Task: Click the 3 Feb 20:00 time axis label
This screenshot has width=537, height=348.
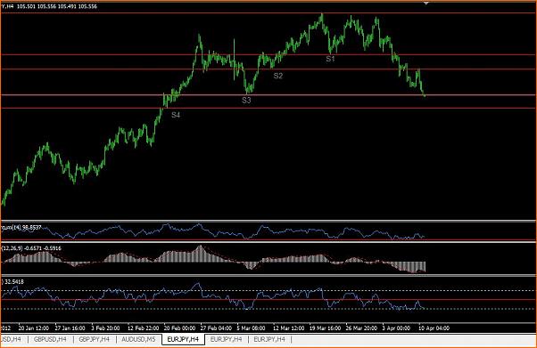Action: click(x=105, y=328)
